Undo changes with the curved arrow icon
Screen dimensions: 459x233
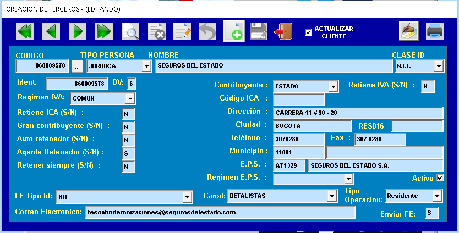point(207,31)
